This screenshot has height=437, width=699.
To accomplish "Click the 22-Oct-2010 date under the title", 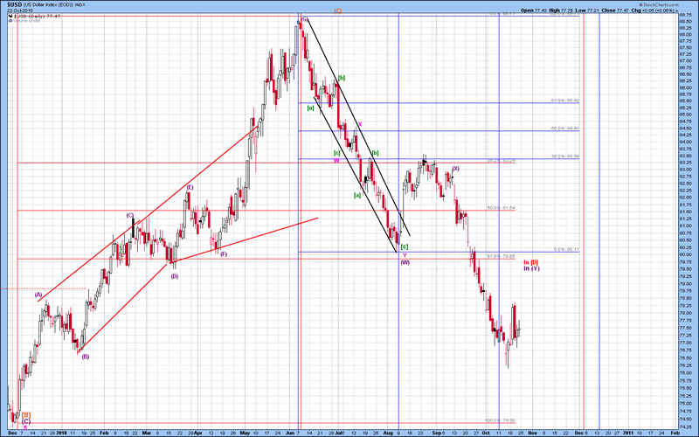I will pyautogui.click(x=20, y=10).
